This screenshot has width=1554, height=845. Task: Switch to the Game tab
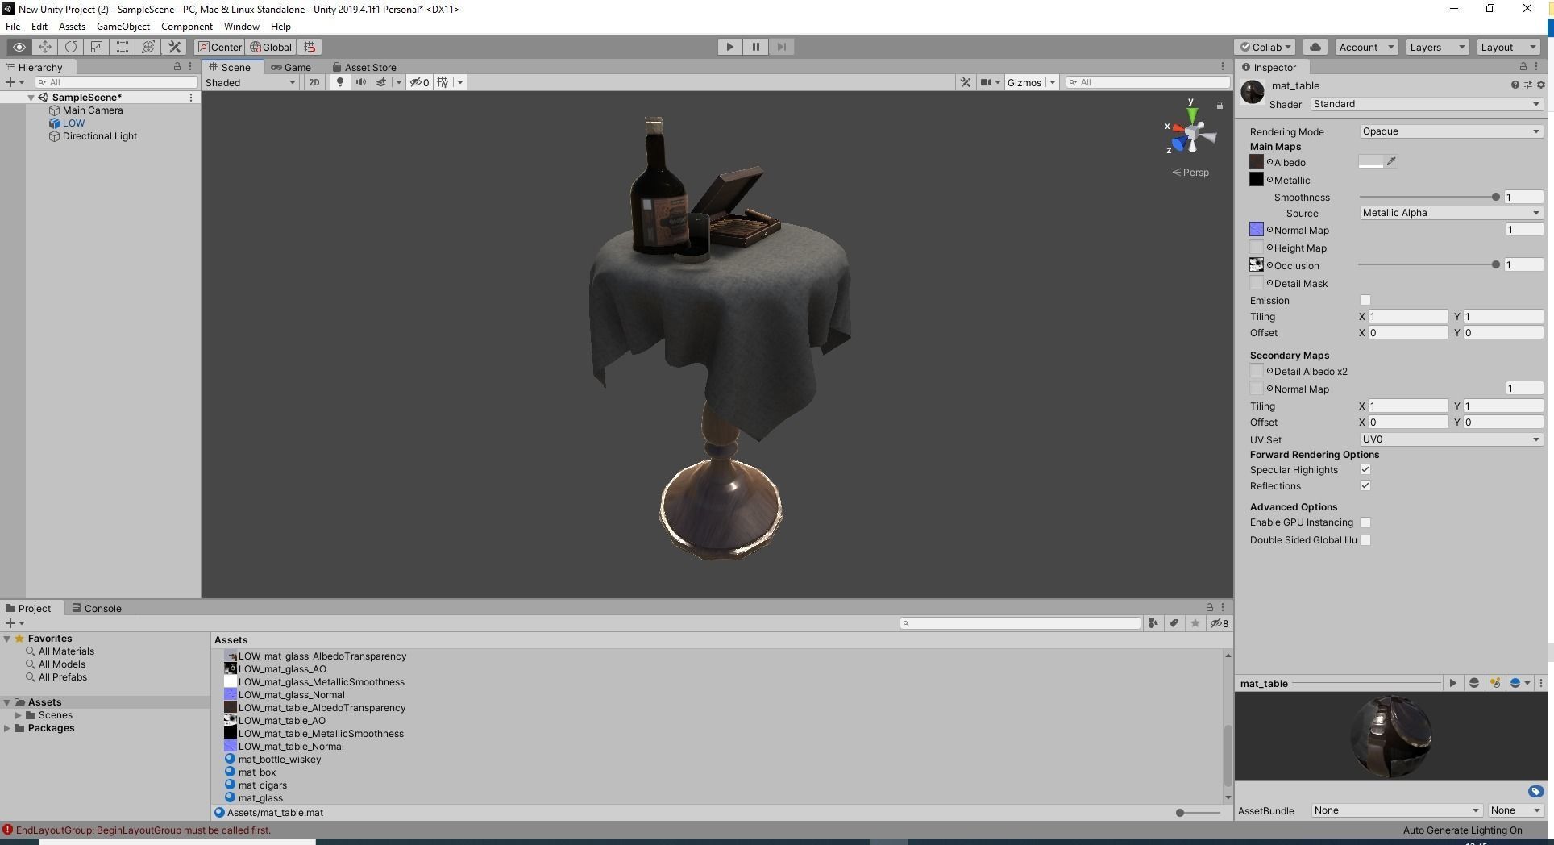click(291, 67)
